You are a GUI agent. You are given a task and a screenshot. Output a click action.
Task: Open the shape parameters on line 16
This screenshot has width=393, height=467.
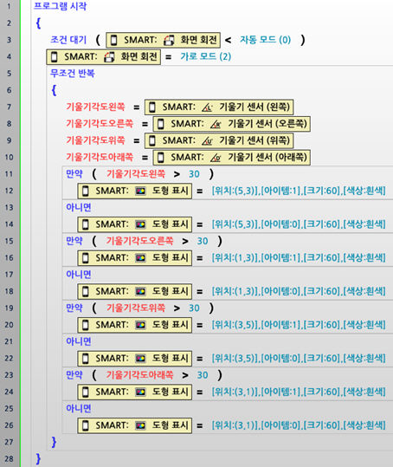coord(299,258)
